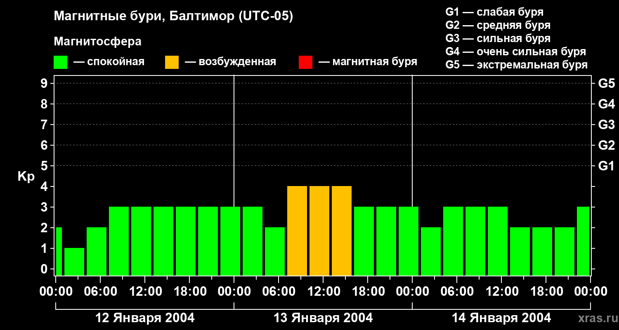Select the 'G1 — слабая буря' legend entry

(494, 12)
